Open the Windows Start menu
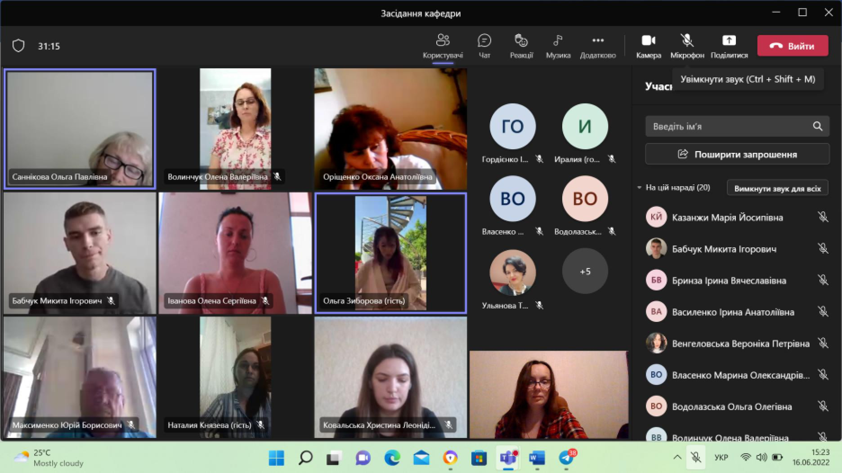 (x=277, y=458)
